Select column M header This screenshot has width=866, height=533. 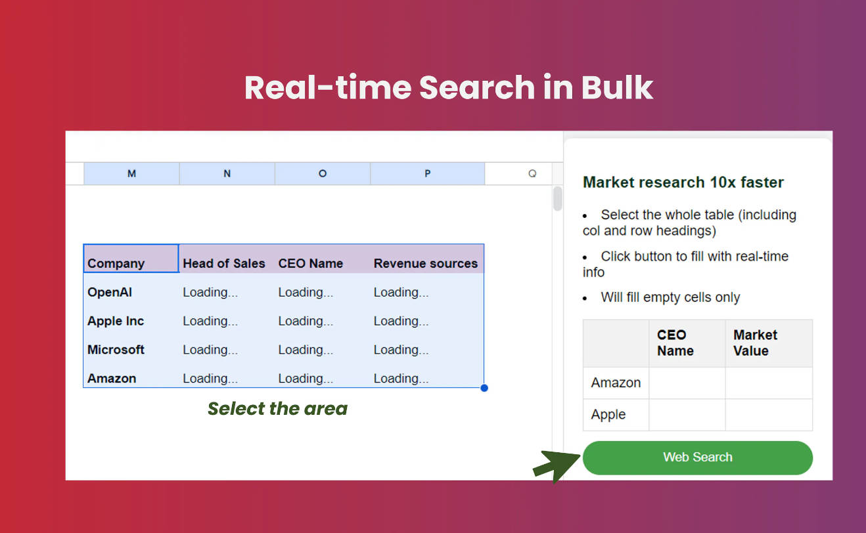(131, 174)
